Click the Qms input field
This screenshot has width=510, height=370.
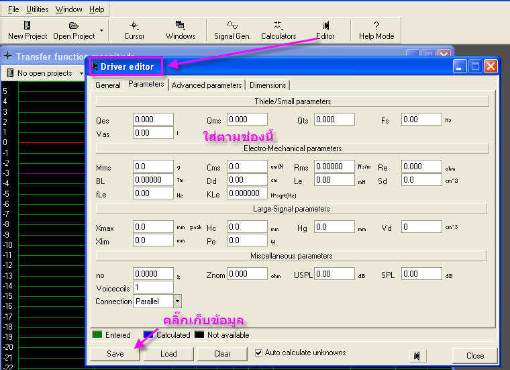(x=247, y=120)
